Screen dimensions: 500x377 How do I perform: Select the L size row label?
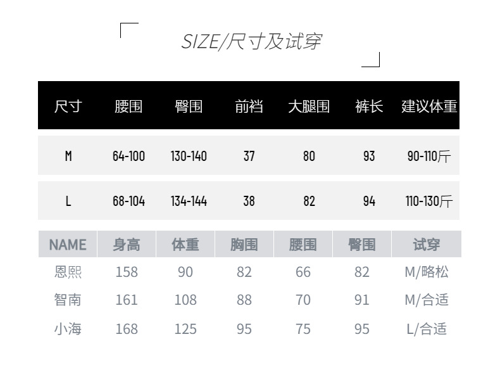point(68,201)
